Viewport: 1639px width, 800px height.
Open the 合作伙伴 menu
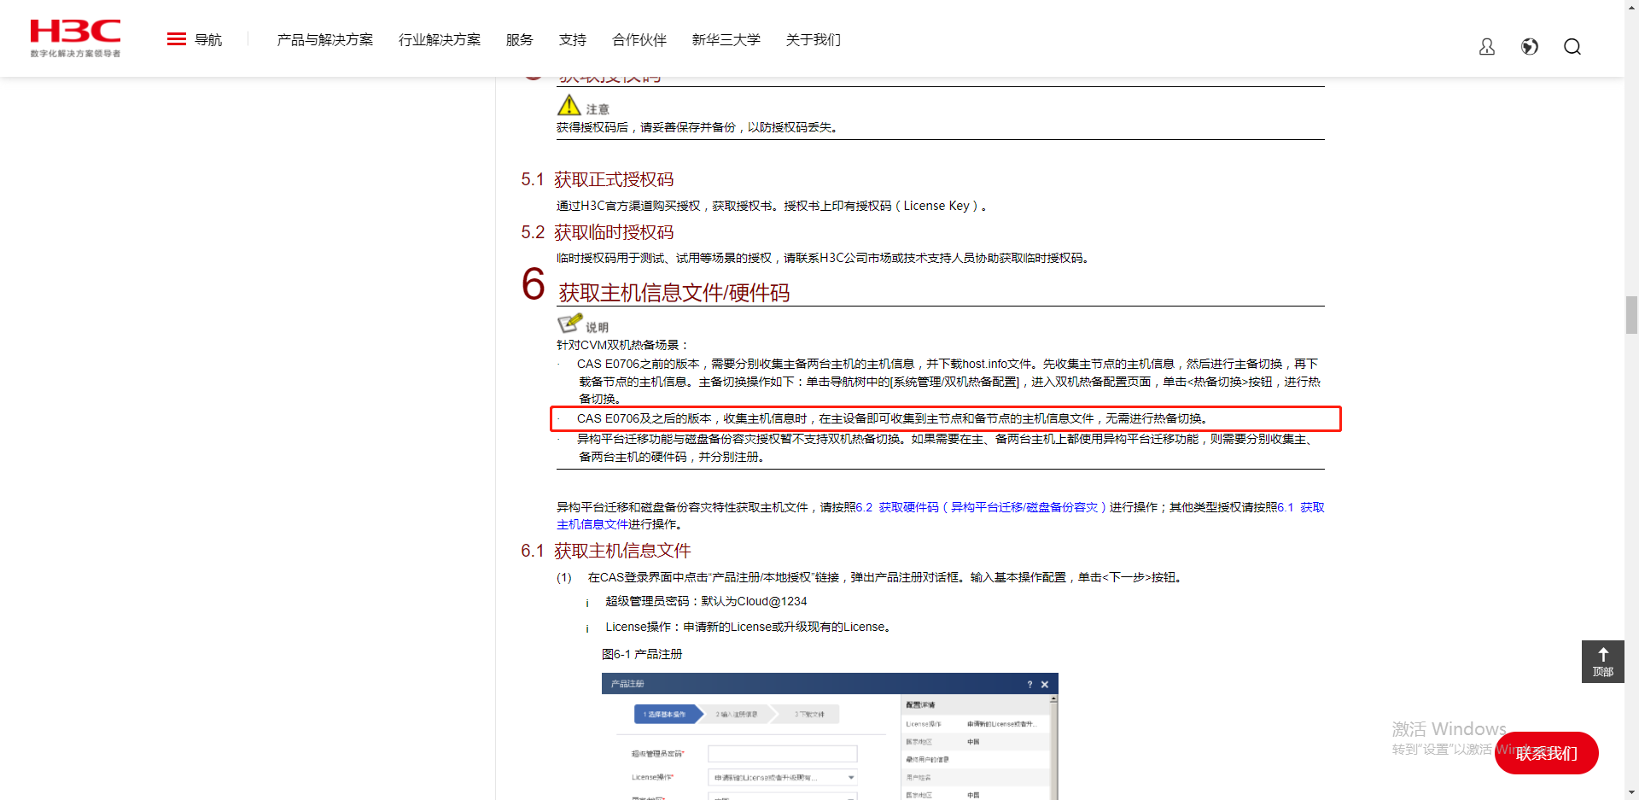pyautogui.click(x=639, y=40)
